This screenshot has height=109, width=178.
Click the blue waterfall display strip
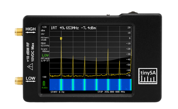(90, 84)
